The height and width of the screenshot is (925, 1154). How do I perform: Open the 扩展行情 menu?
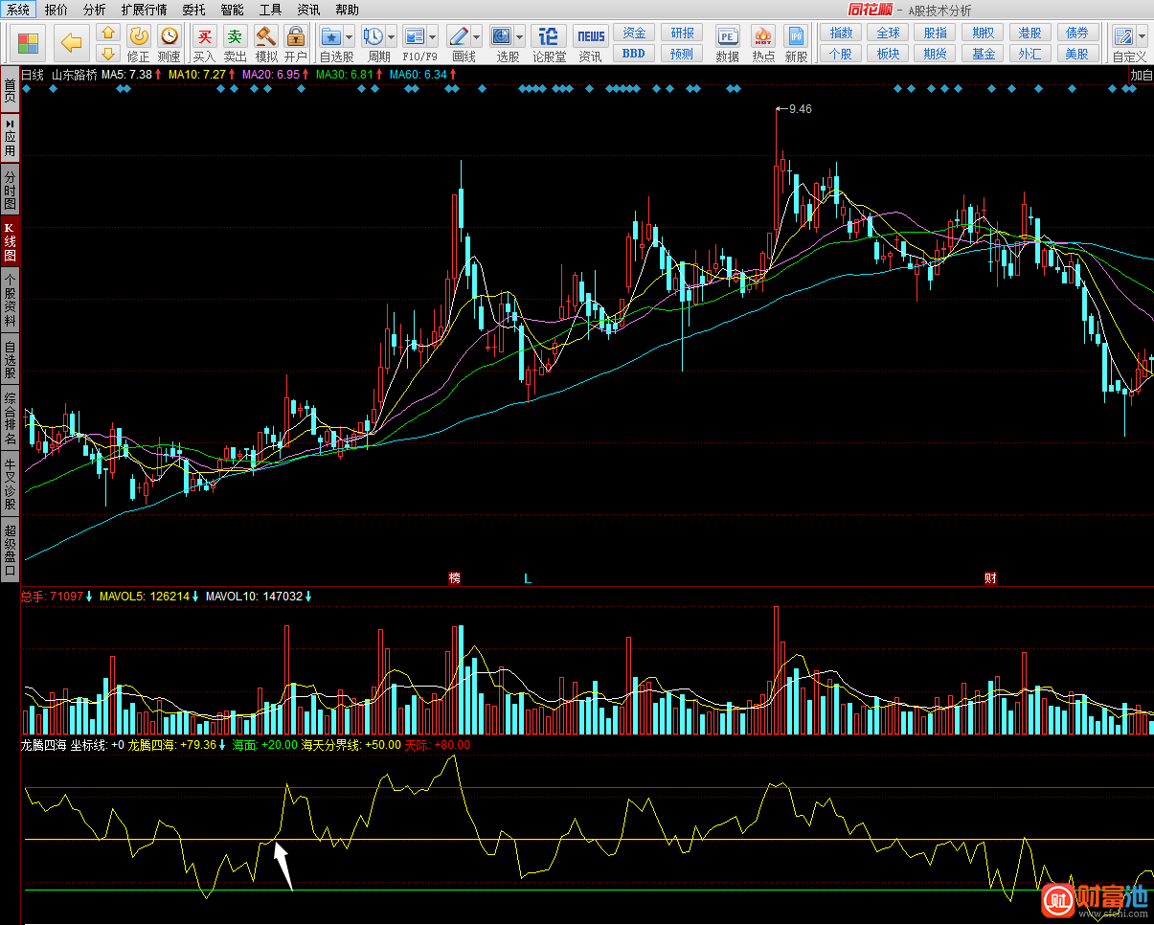click(144, 10)
